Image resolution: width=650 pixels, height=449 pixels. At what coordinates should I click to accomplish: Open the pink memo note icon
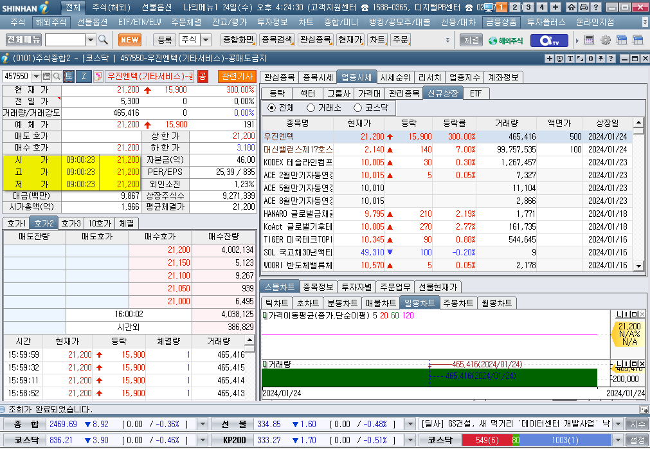pos(98,77)
